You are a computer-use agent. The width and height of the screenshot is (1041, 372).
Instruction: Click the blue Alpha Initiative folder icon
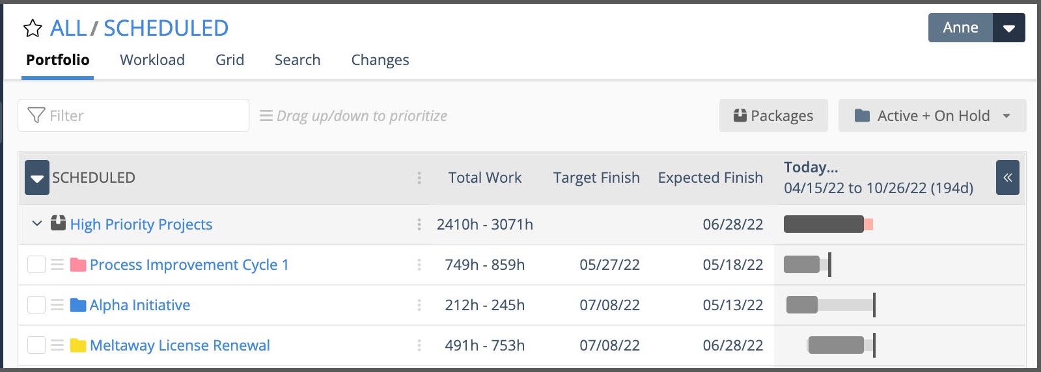(78, 305)
